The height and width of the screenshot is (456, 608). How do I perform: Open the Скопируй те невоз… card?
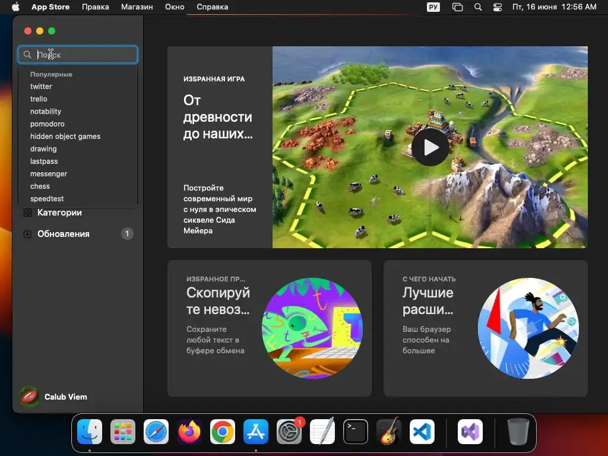coord(270,328)
